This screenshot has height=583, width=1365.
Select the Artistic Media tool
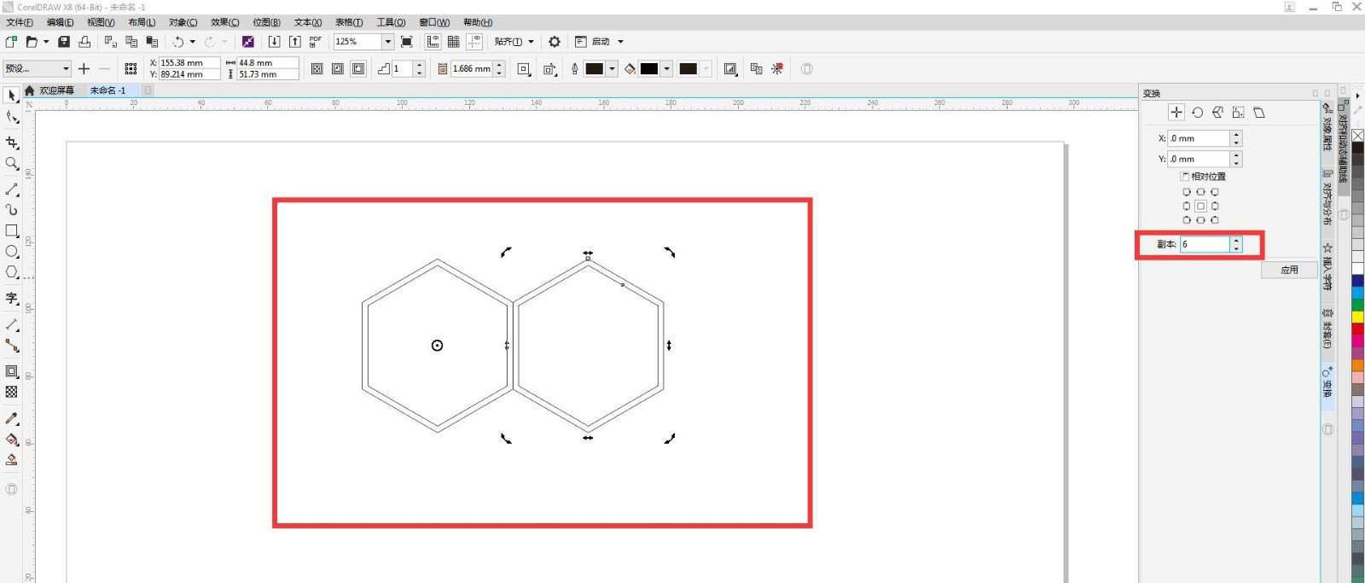[x=12, y=210]
